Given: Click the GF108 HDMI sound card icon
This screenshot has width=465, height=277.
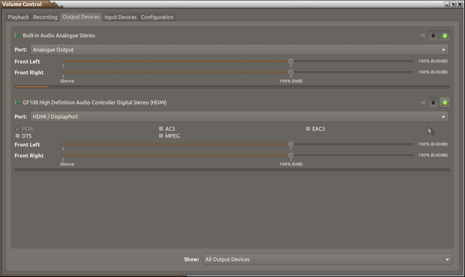Looking at the screenshot, I should [18, 102].
